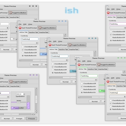Open combo box in blue-accent window
Screen dimensions: 126x126
point(30,43)
